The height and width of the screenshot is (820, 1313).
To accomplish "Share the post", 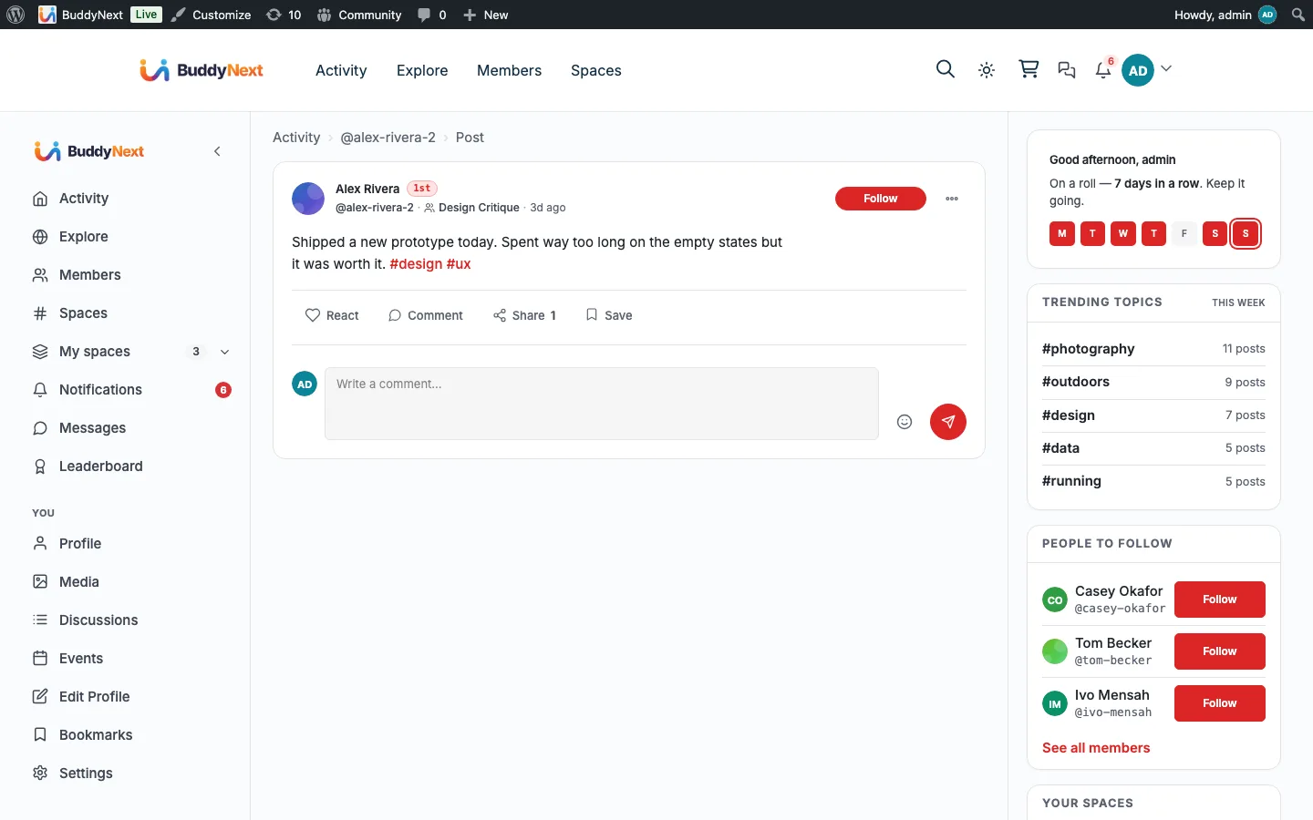I will [x=524, y=315].
